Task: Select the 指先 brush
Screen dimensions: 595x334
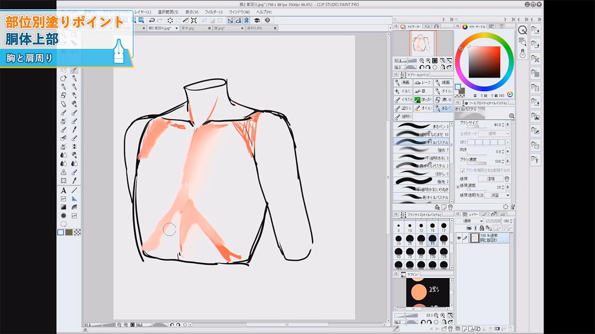Action: (422, 181)
